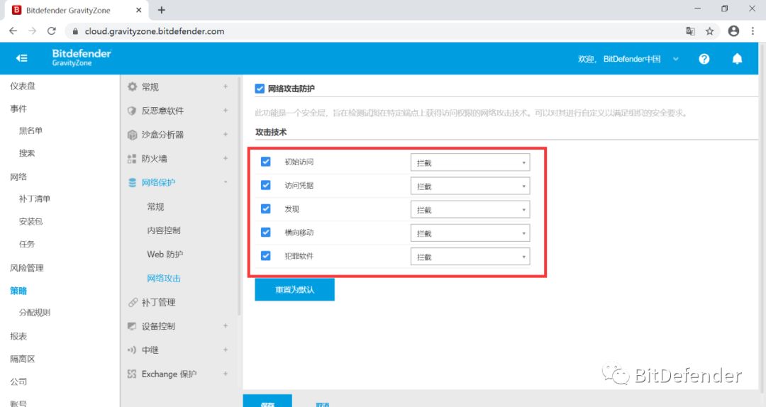Expand the Exchange 保护 section plus
766x407 pixels.
[x=226, y=373]
